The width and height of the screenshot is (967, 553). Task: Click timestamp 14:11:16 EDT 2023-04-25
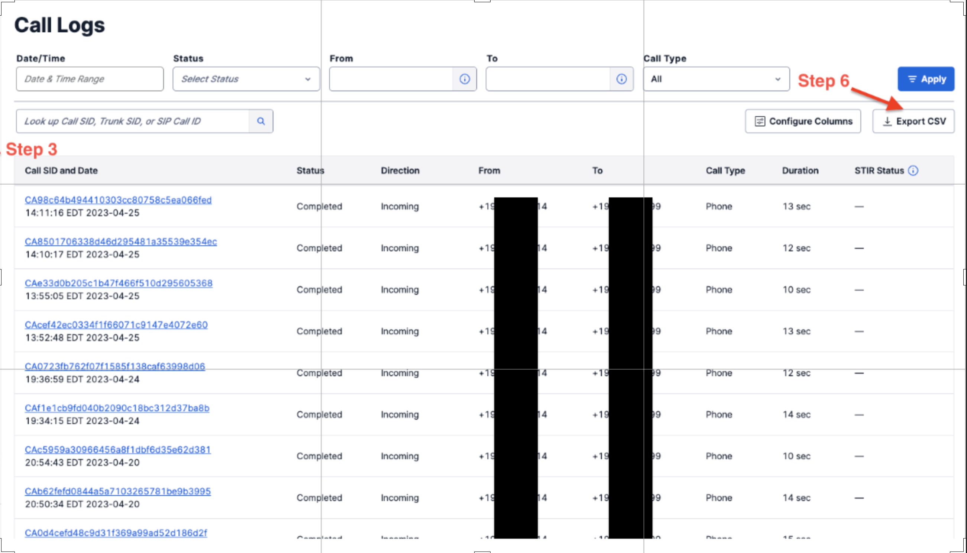83,213
